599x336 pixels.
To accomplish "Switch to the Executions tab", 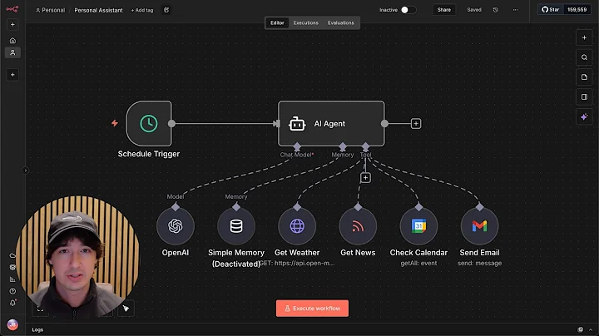I will pos(305,23).
